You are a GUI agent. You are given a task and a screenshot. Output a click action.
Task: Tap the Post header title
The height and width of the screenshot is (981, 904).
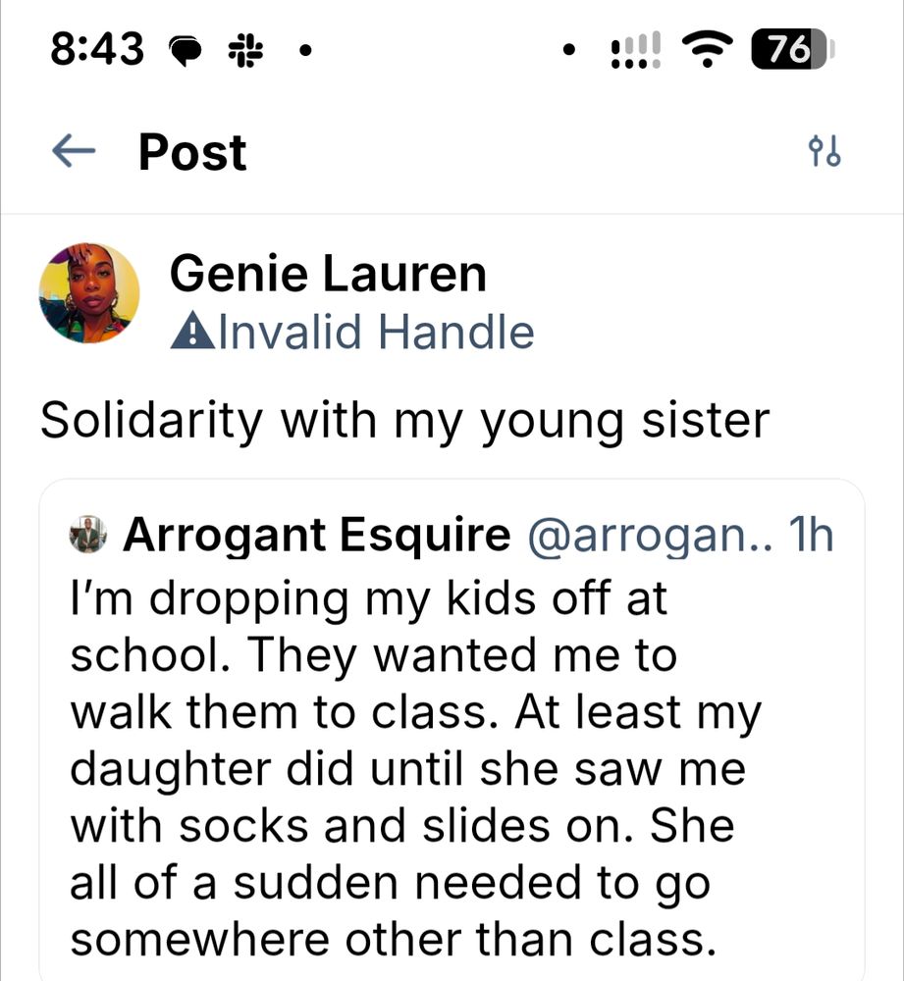192,152
